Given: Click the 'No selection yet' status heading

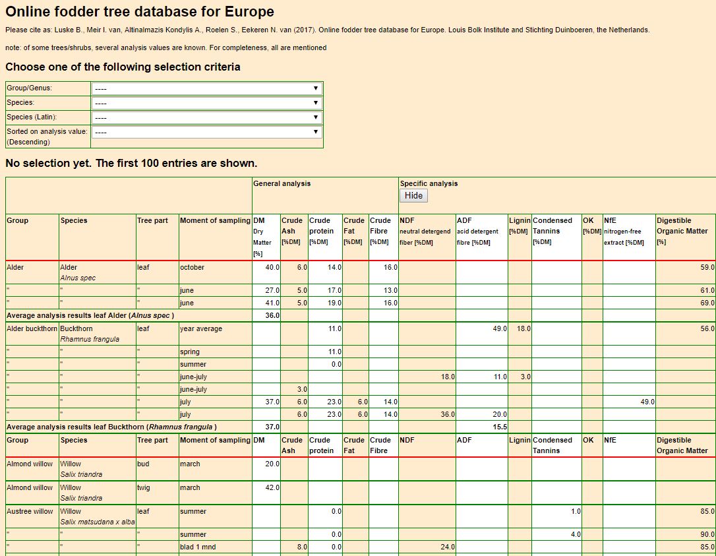Looking at the screenshot, I should [x=131, y=163].
